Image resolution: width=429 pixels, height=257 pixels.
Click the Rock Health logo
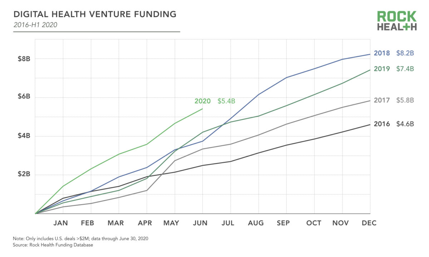[397, 21]
